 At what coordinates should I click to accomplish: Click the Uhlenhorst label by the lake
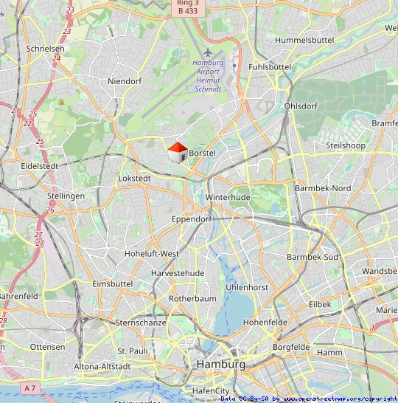click(x=247, y=287)
